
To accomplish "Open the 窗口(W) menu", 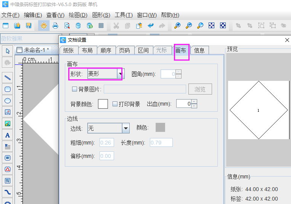I will [x=147, y=15].
